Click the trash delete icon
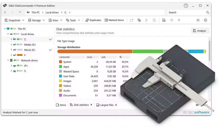Screen dimensions: 220x127 (x=179, y=20)
